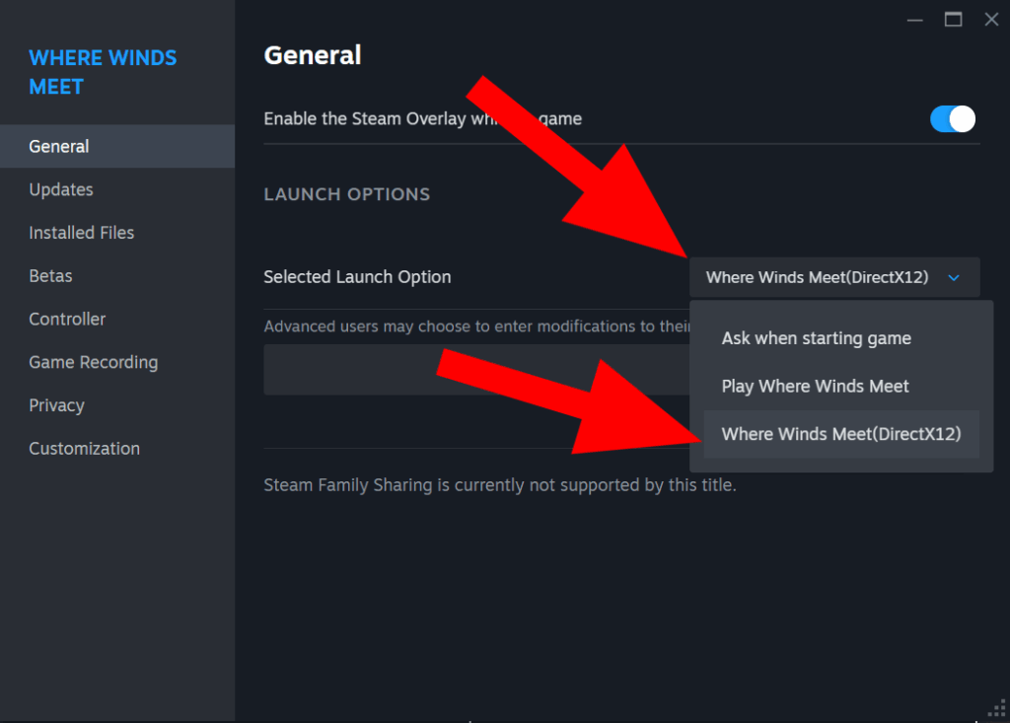Choose 'Play Where Winds Meet' launch option
Screen dimensions: 1010x723
[x=815, y=386]
